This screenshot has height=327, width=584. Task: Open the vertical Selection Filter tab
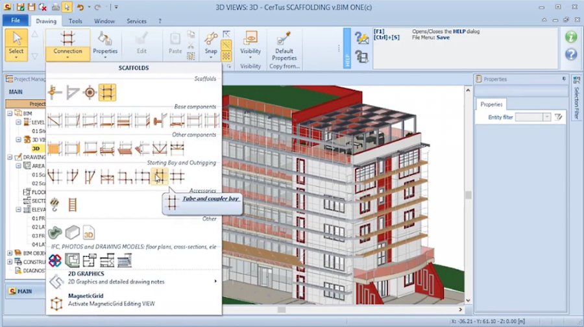click(577, 97)
